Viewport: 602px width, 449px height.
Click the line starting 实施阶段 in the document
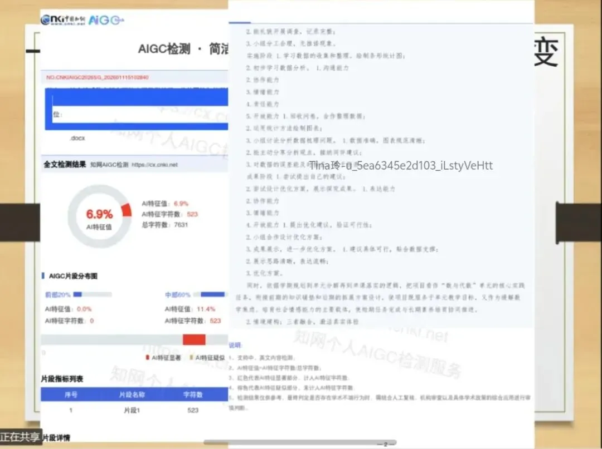pos(326,56)
